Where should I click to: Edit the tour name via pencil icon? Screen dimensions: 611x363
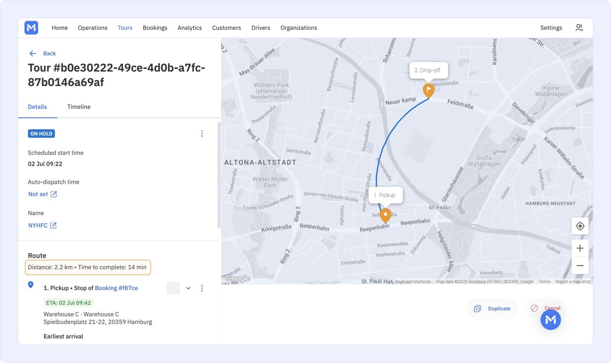53,225
